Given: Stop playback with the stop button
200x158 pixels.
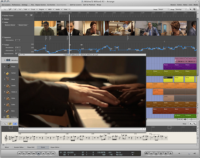Looking at the screenshot, I should point(39,153).
